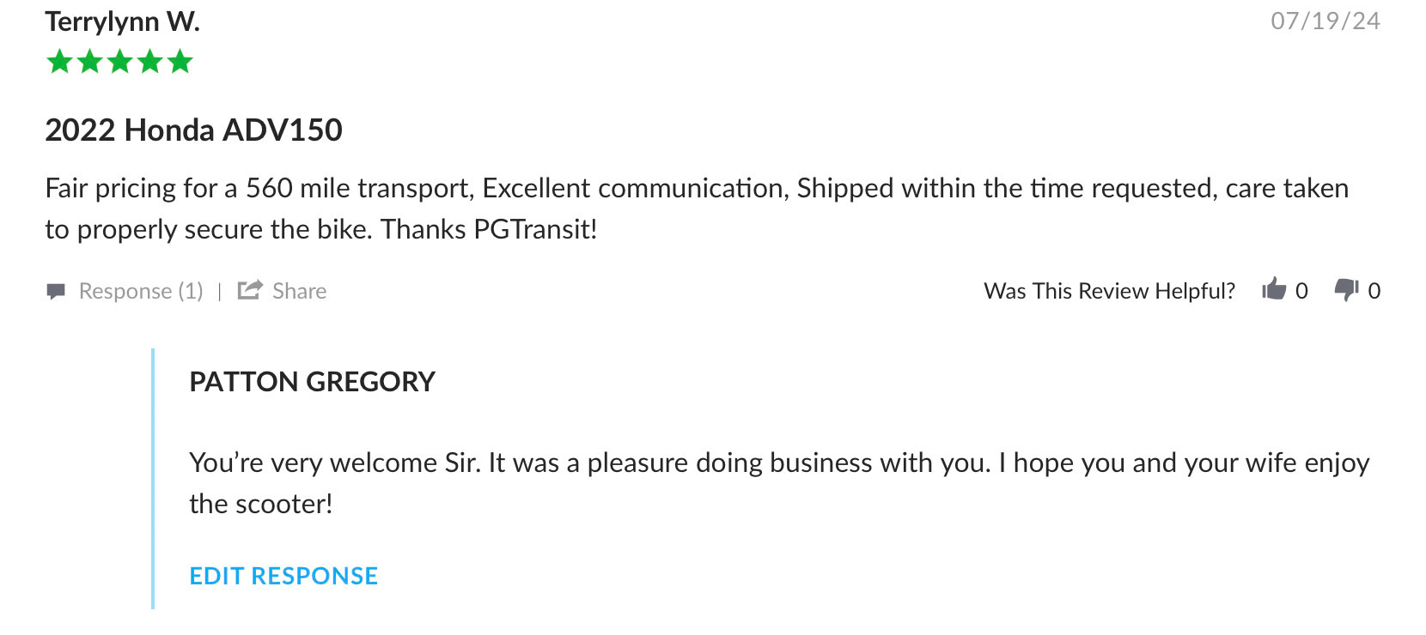
Task: Click the 2022 Honda ADV150 review title
Action: tap(193, 130)
